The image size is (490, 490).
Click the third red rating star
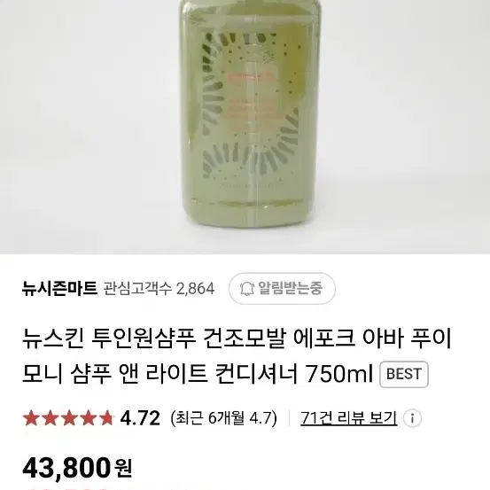(x=69, y=418)
